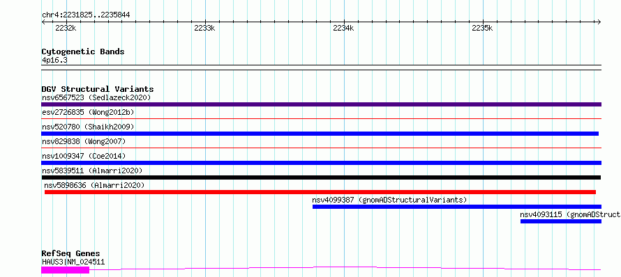Click the nsv1009347 (Coe2014) label
Screen dimensions: 621x277
point(84,156)
